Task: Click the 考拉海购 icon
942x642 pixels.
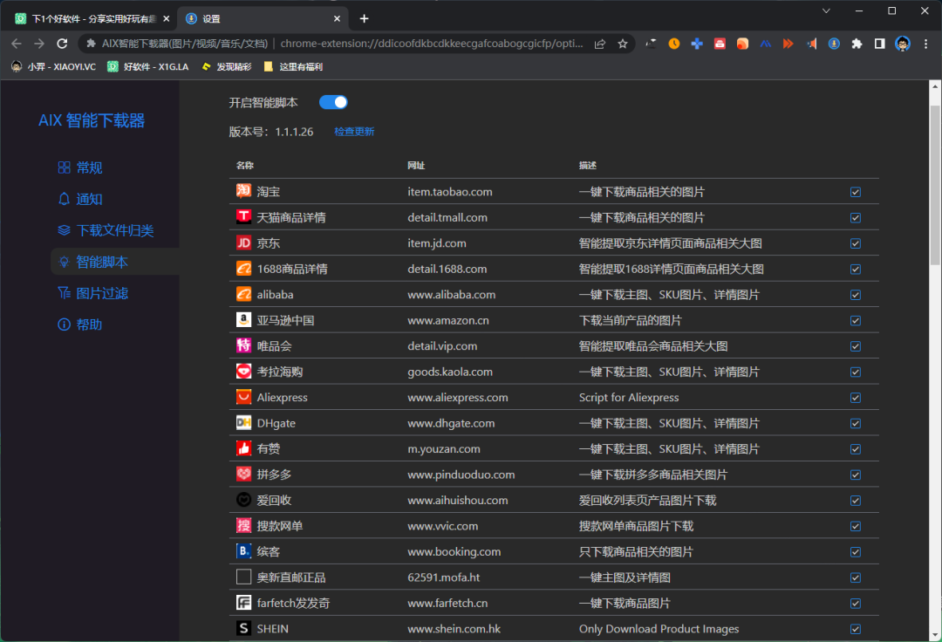Action: click(243, 371)
